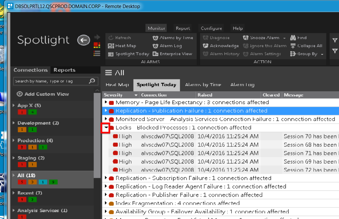Open Alarm Settings
This screenshot has height=219, width=339.
pos(262,54)
